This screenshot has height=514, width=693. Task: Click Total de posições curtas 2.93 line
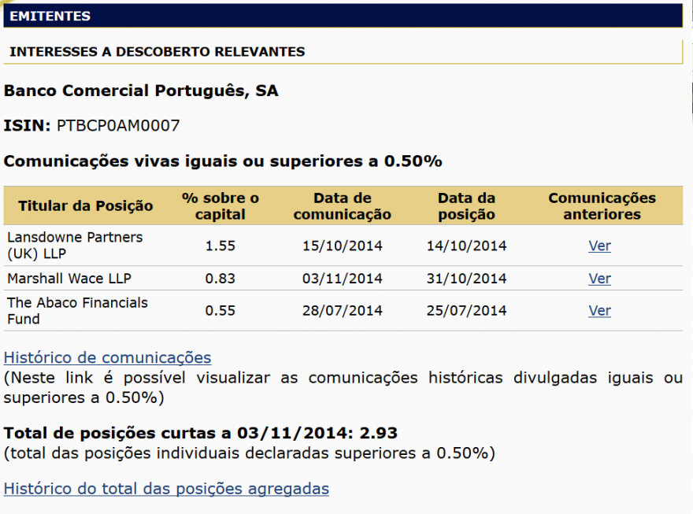(x=201, y=433)
